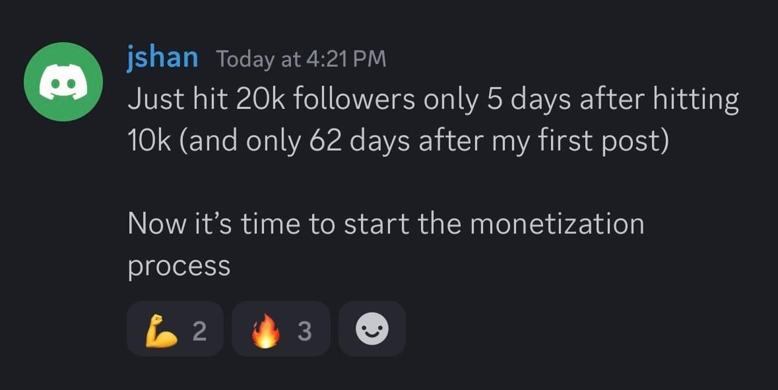This screenshot has width=778, height=390.
Task: Toggle the flexed bicep reaction
Action: pos(175,329)
